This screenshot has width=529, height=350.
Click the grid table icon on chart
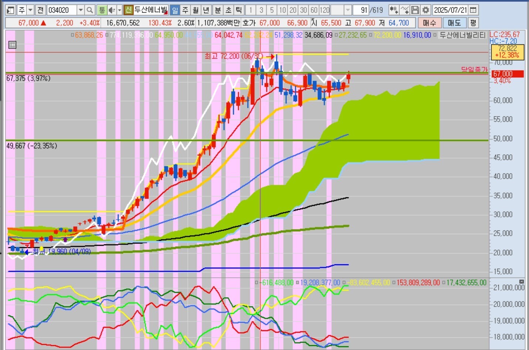12,45
